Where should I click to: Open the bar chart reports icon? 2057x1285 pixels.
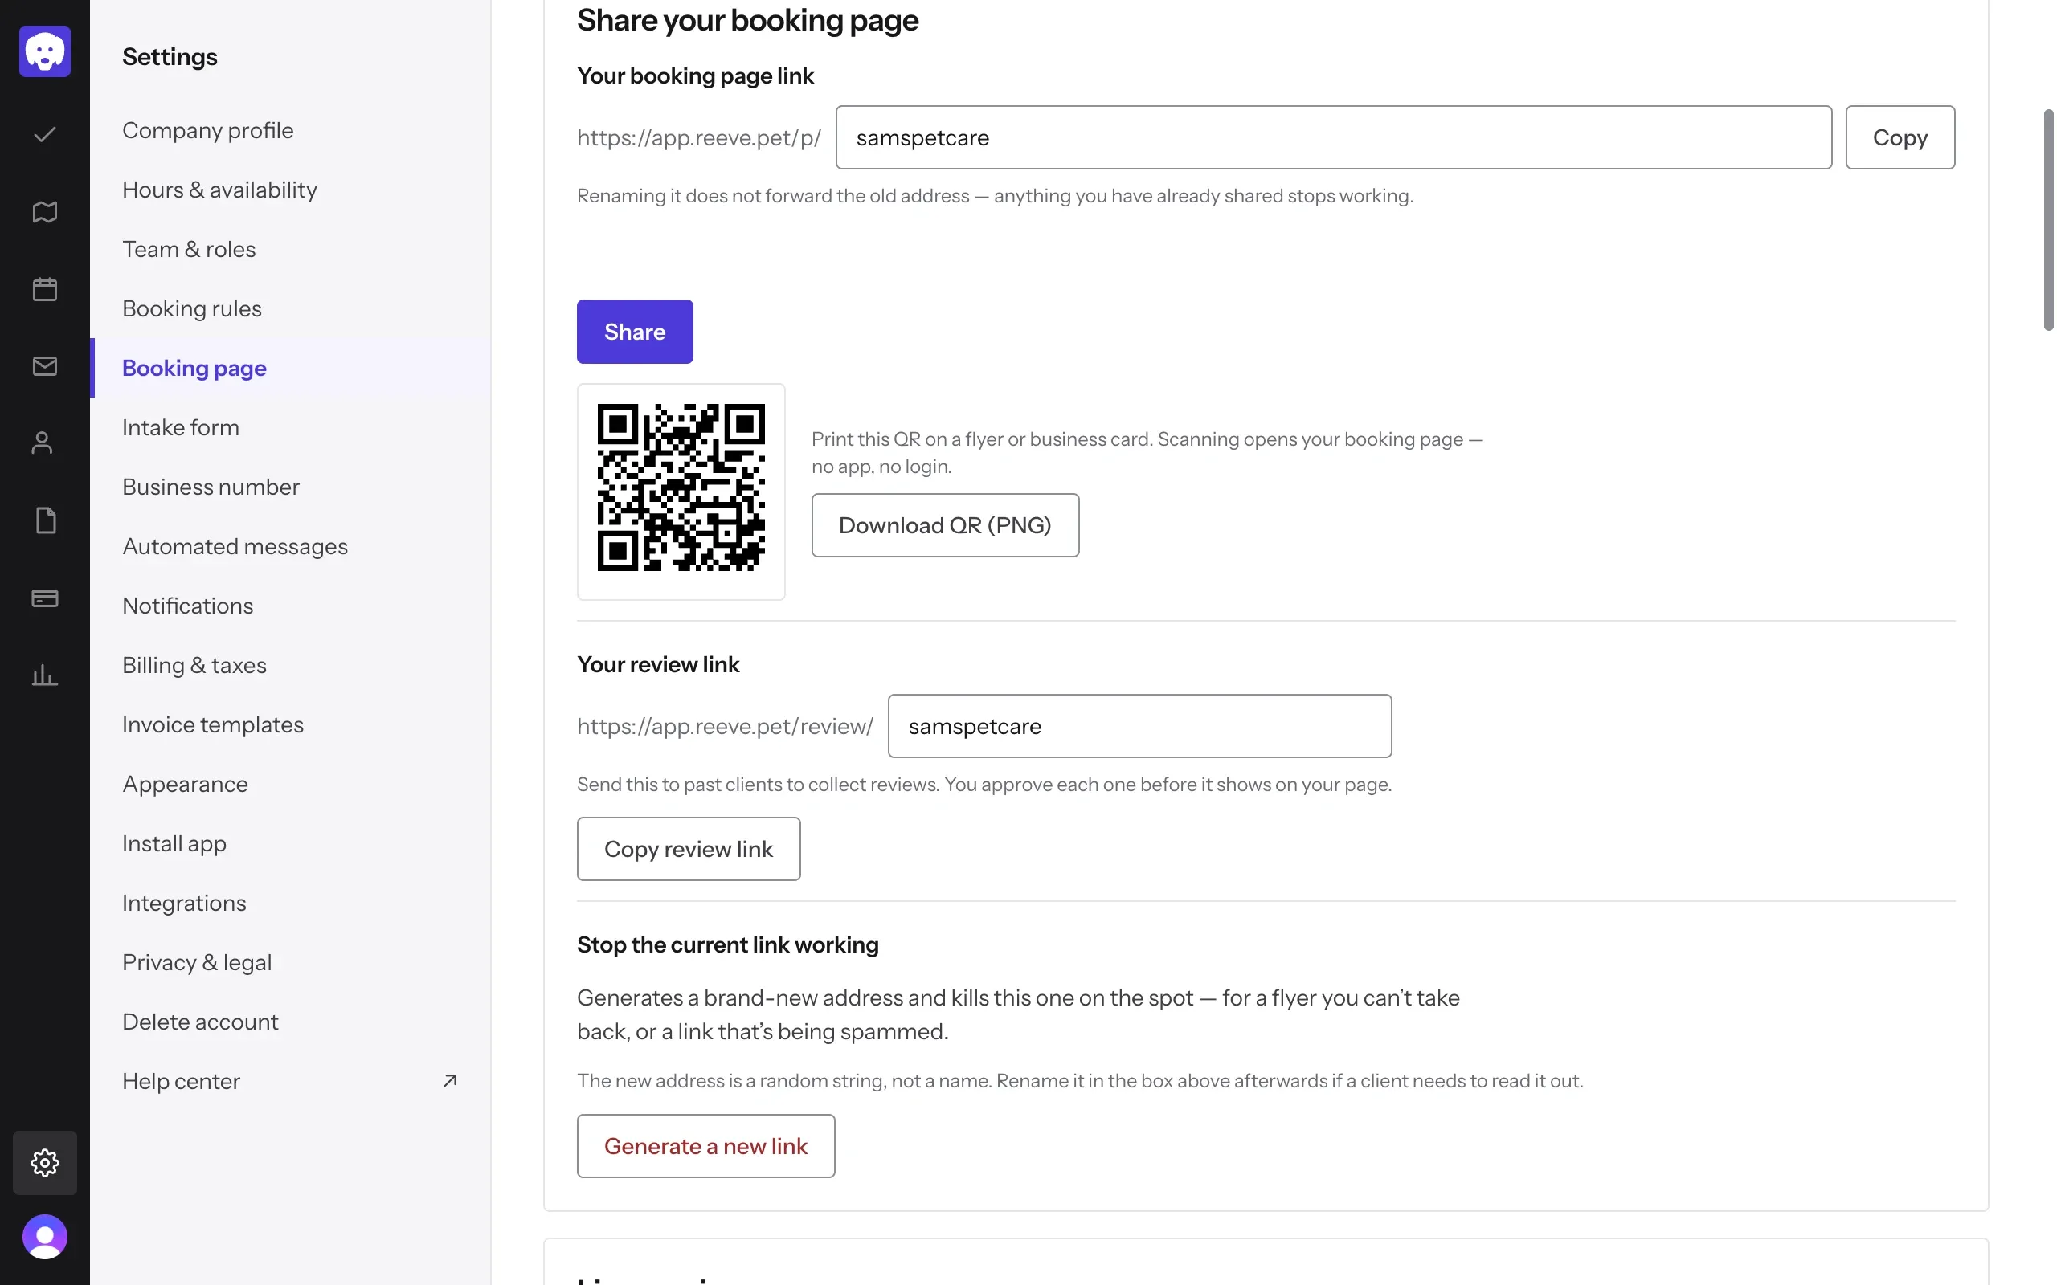pyautogui.click(x=45, y=675)
